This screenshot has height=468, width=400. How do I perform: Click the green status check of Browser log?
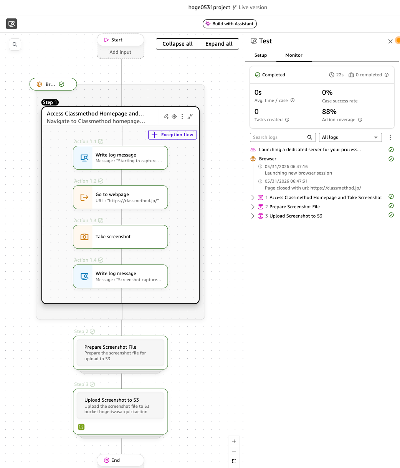[391, 159]
